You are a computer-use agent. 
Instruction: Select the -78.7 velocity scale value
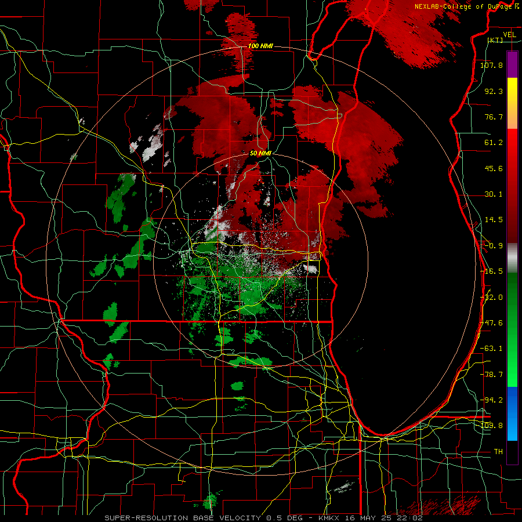point(491,375)
